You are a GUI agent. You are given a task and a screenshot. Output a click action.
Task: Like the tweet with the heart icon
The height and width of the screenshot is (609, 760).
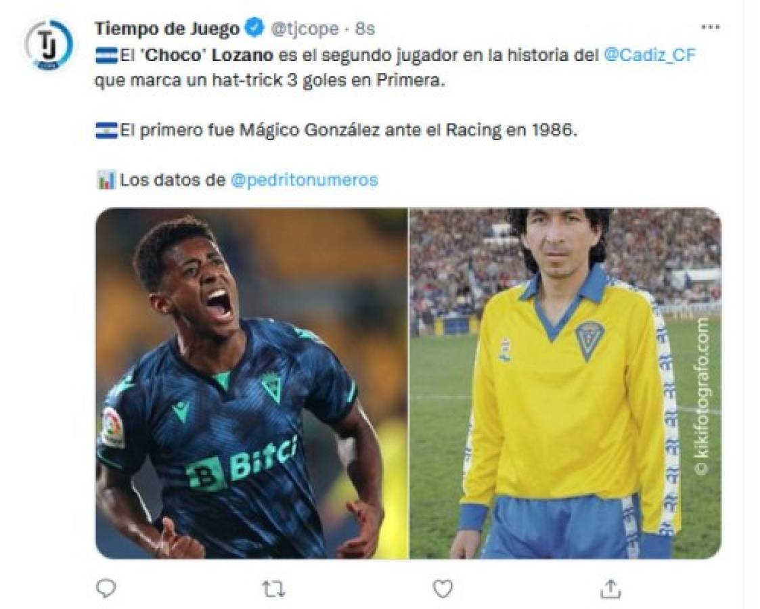point(442,589)
